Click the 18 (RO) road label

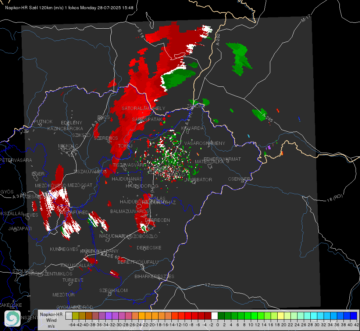pos(335,198)
